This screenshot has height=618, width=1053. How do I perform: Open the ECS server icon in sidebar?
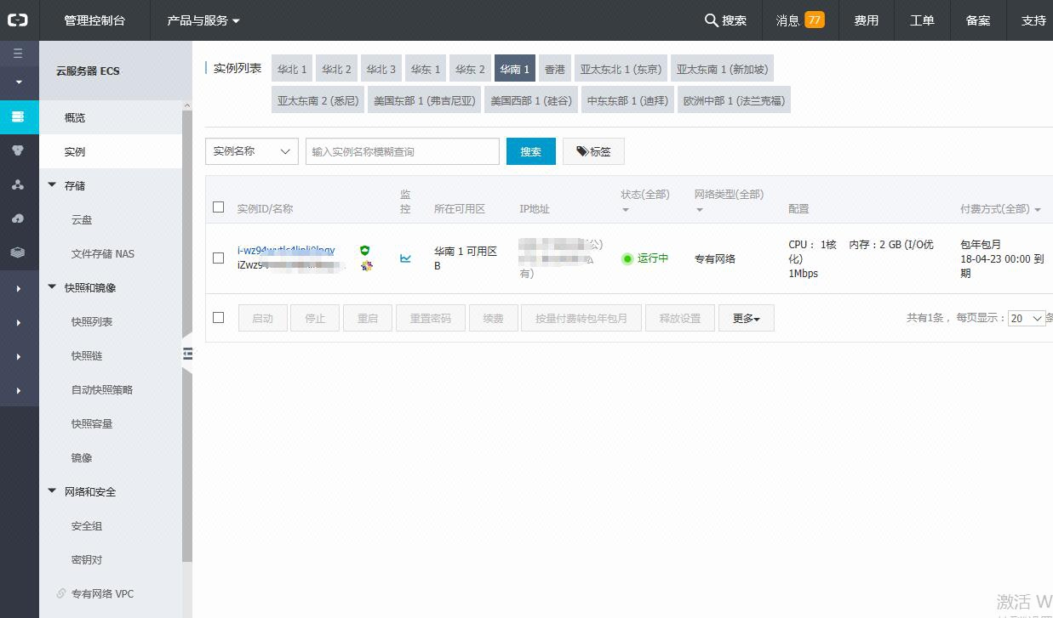[x=18, y=116]
